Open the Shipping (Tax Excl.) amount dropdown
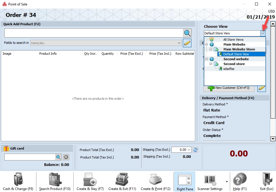The height and width of the screenshot is (192, 276). pyautogui.click(x=189, y=150)
